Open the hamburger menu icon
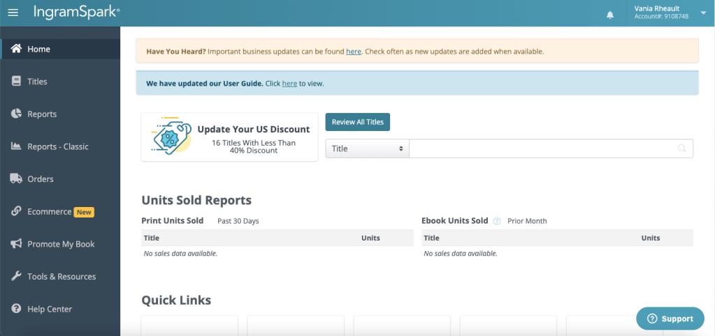 13,13
